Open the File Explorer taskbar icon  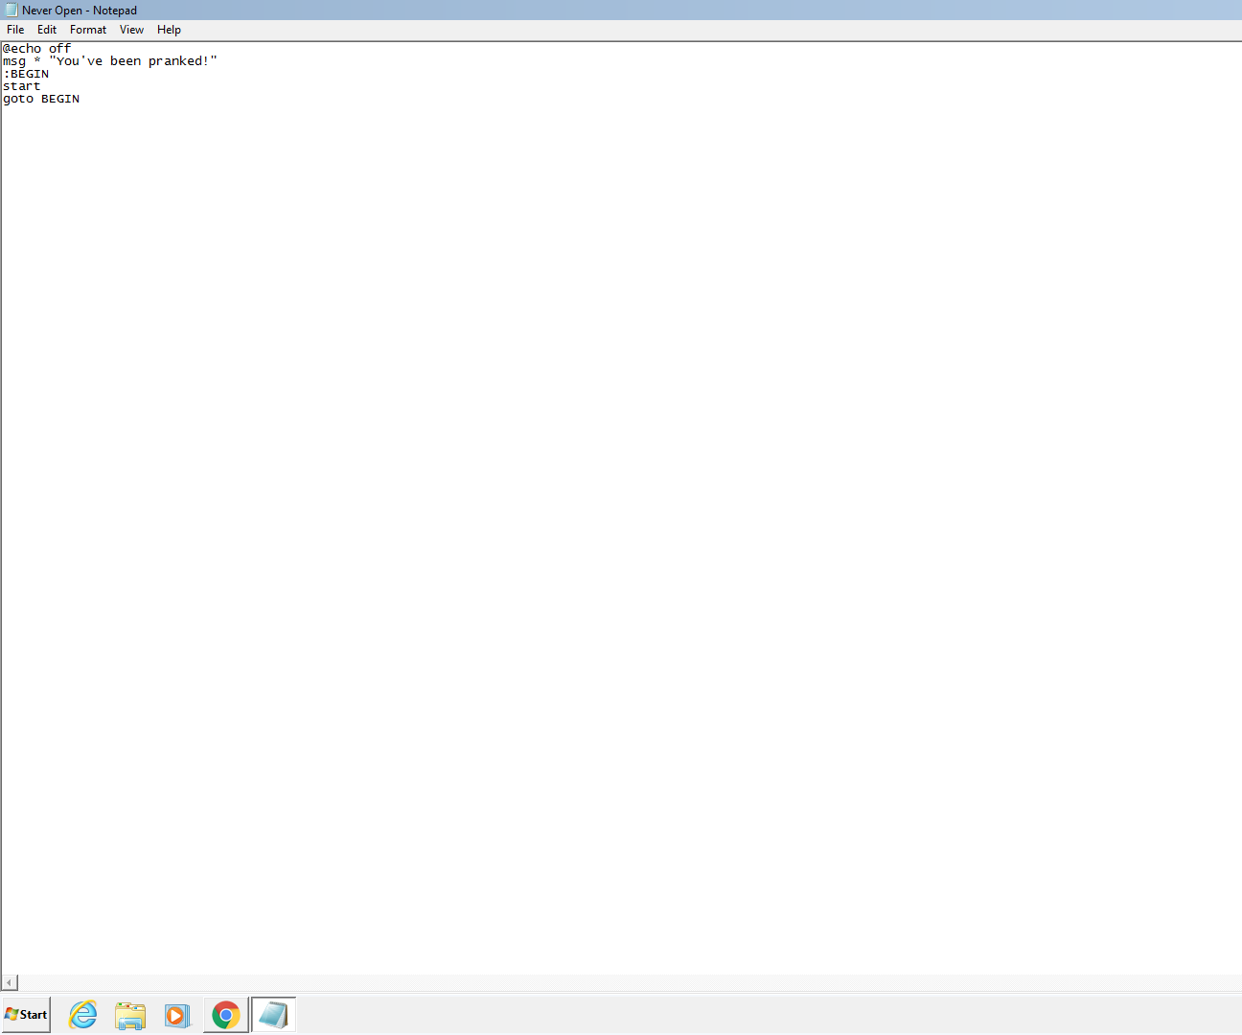(130, 1014)
